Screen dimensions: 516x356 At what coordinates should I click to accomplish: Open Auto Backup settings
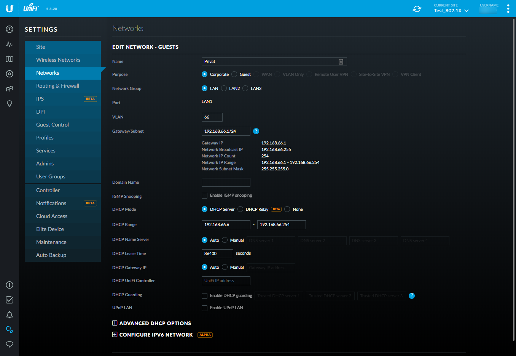[x=63, y=255]
